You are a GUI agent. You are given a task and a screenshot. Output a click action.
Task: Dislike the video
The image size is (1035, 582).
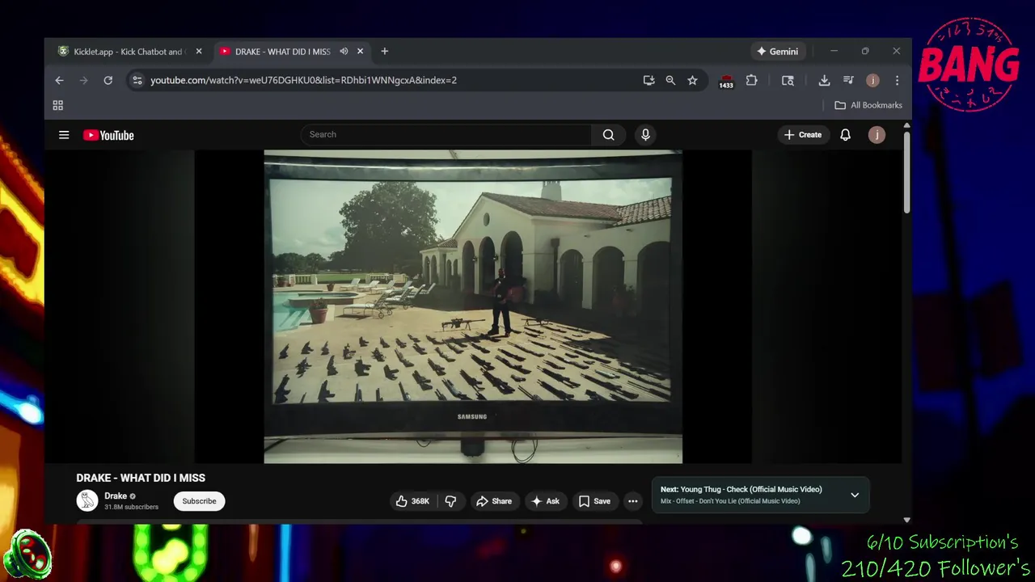(450, 501)
